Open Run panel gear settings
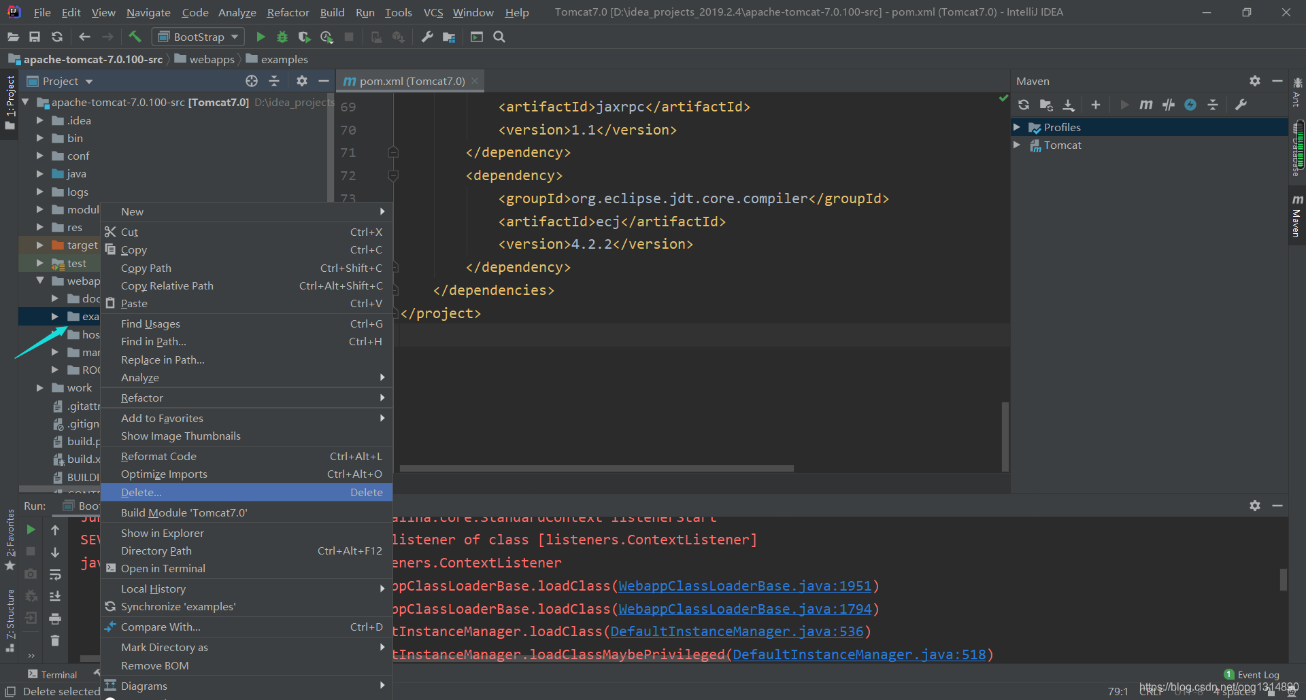This screenshot has height=700, width=1306. (x=1255, y=506)
